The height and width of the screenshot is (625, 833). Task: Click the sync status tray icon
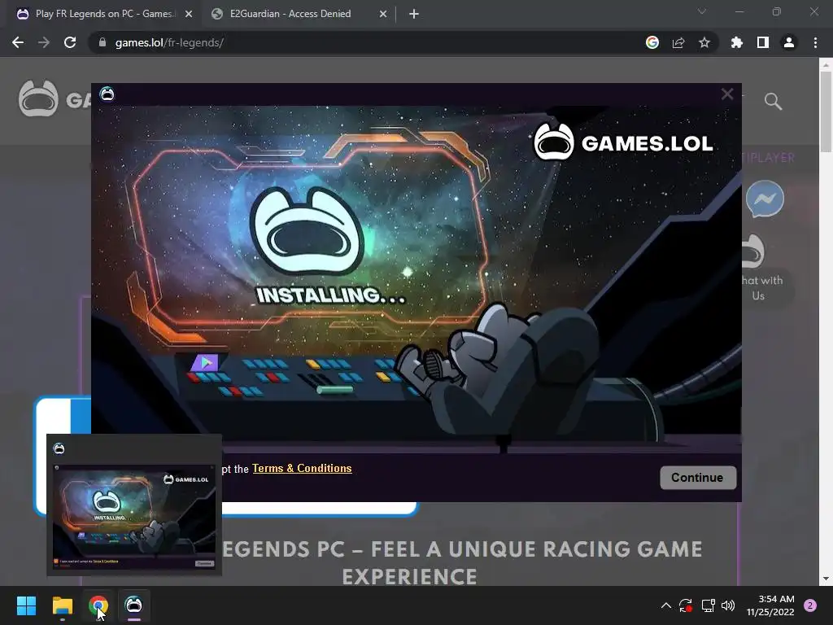(686, 605)
